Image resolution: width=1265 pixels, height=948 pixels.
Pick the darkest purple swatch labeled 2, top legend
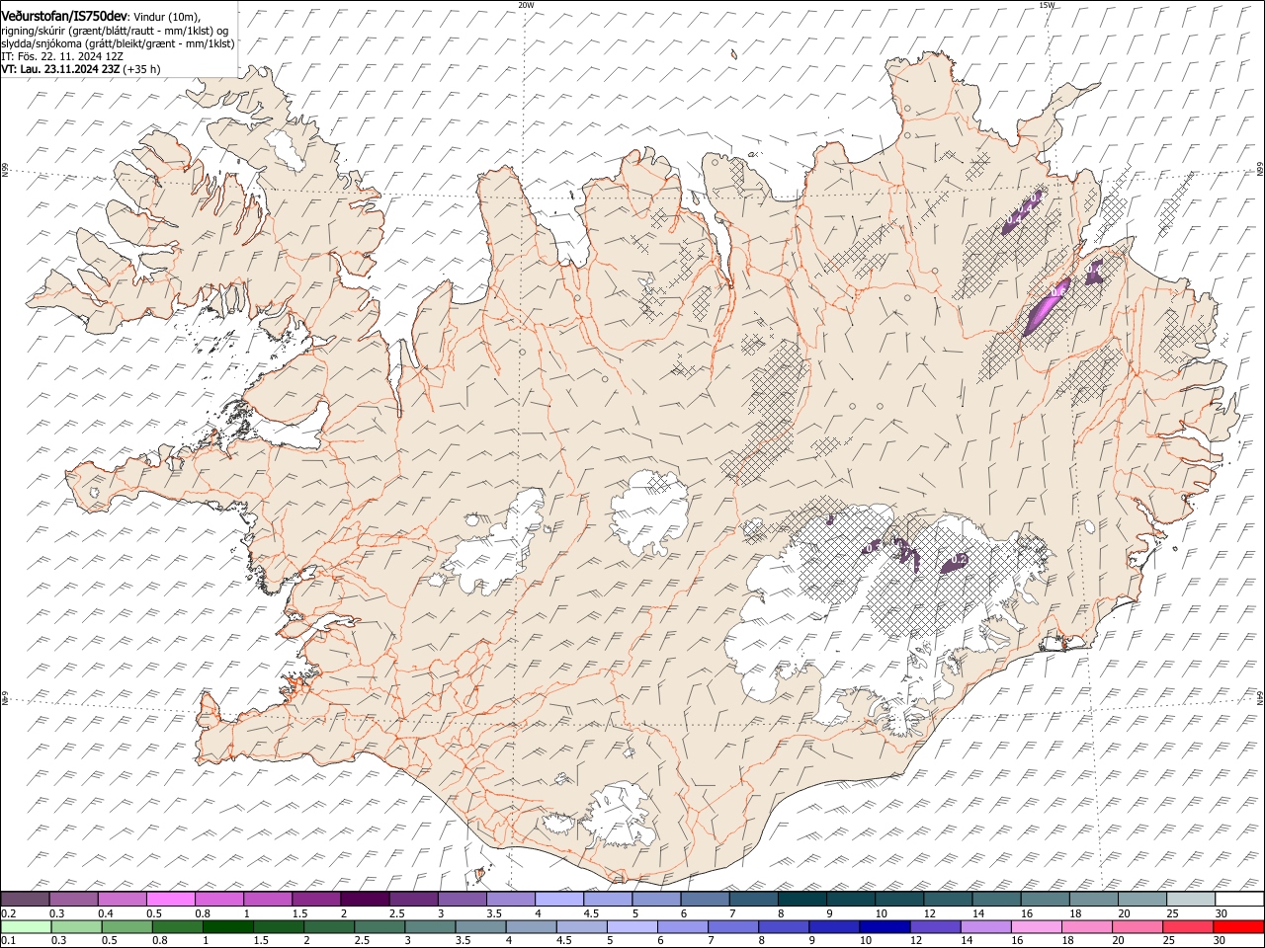(365, 900)
